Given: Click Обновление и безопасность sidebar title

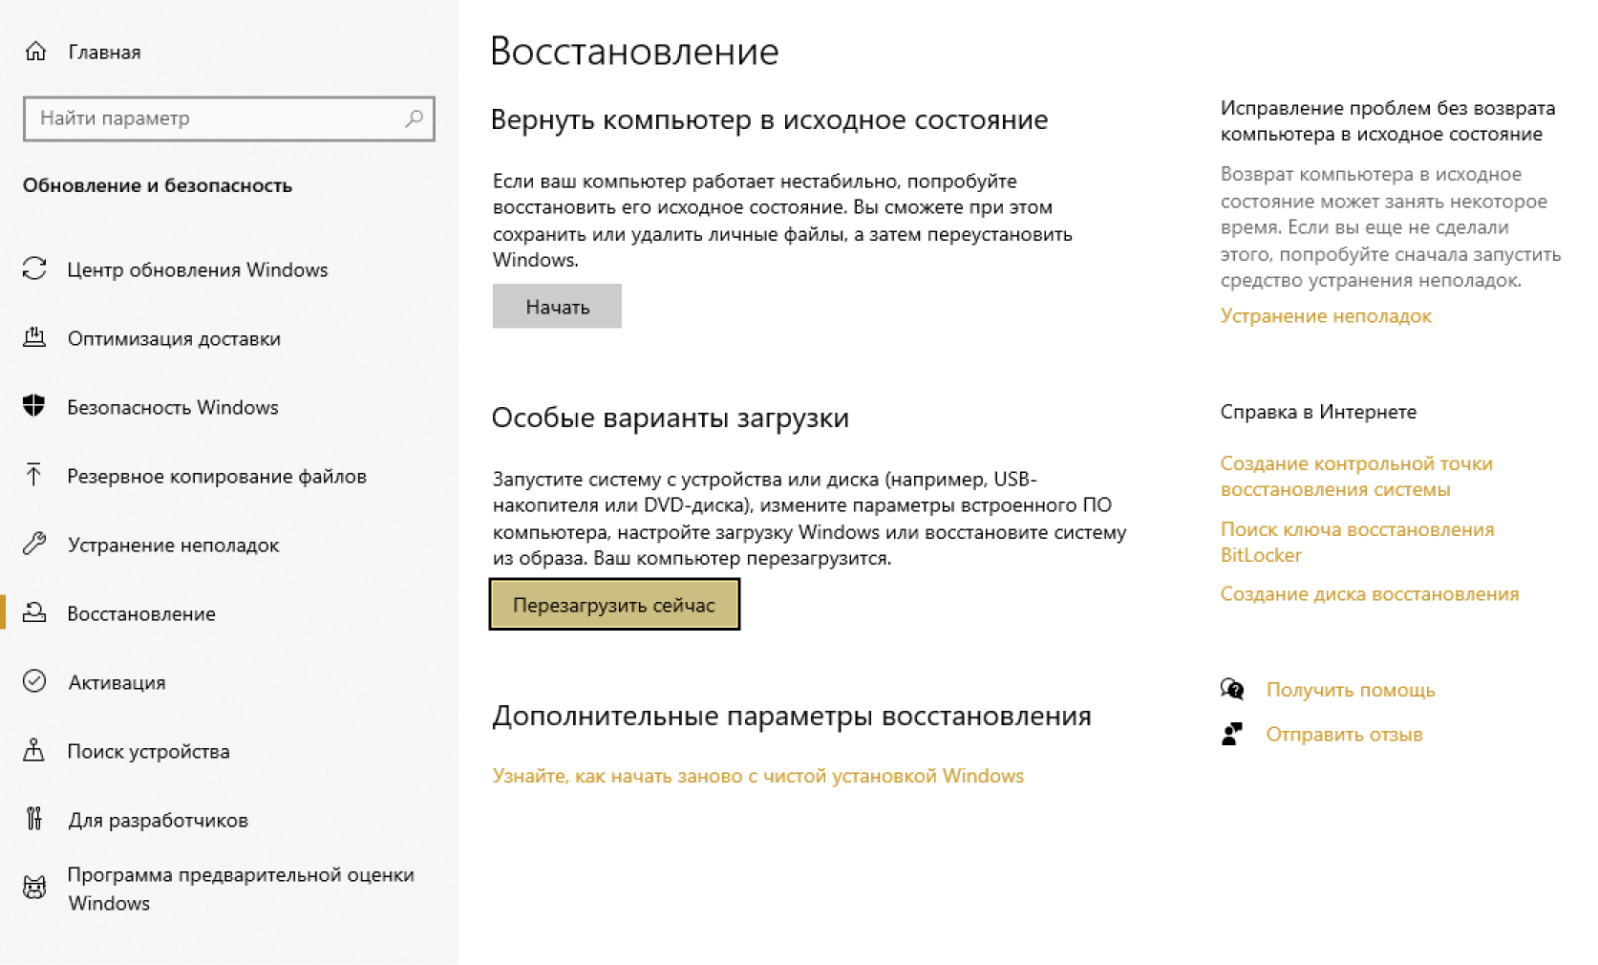Looking at the screenshot, I should click(x=158, y=185).
